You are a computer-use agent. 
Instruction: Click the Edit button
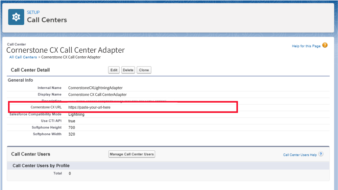[x=114, y=70]
